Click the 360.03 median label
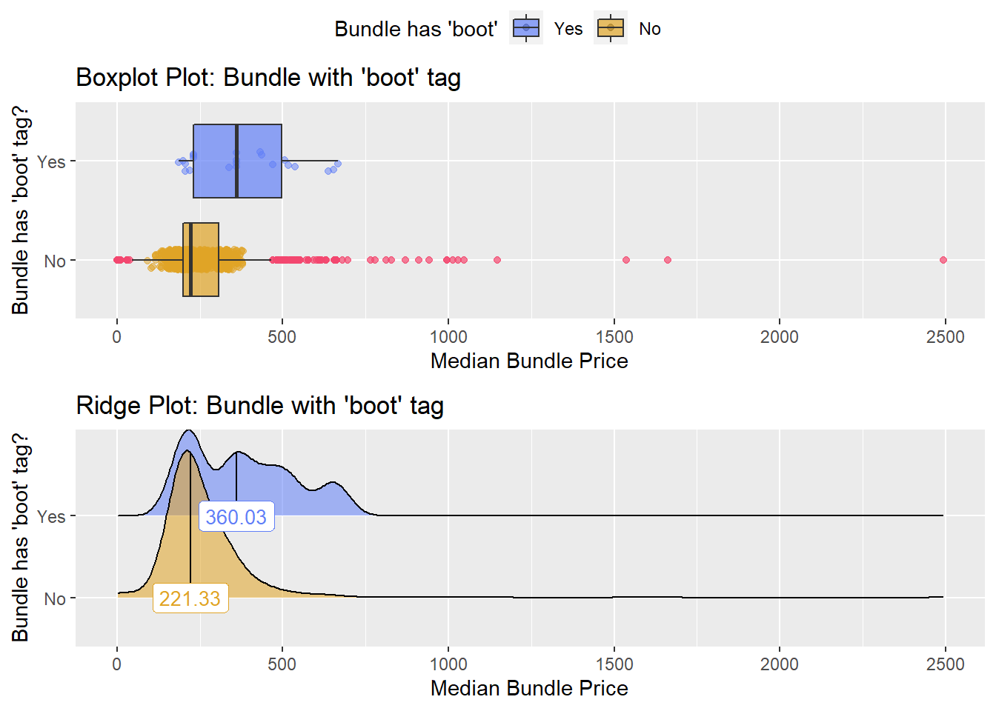Screen dimensions: 996x711 (236, 517)
